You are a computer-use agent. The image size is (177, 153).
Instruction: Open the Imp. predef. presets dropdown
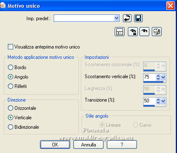pos(116,18)
